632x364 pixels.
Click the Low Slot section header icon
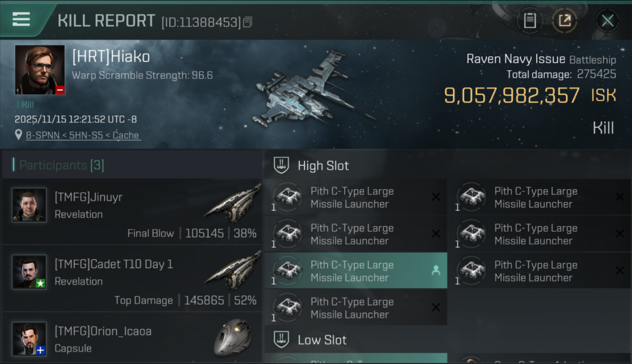pos(281,340)
